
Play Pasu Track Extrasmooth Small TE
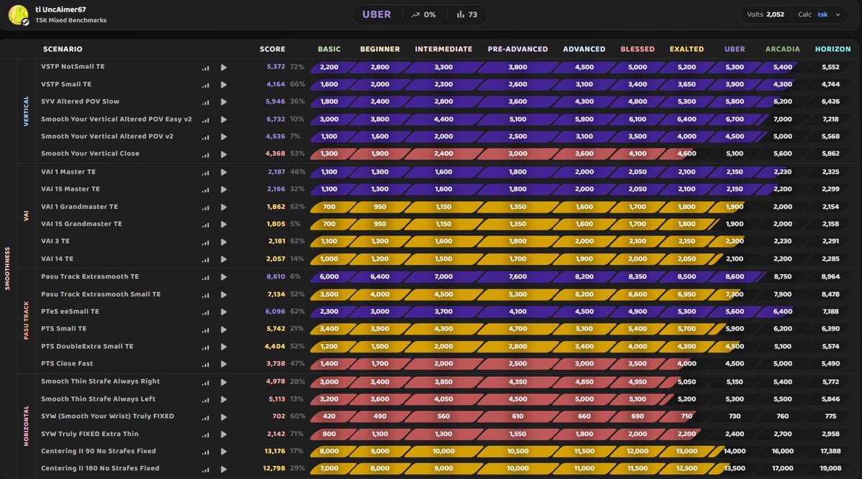point(223,294)
